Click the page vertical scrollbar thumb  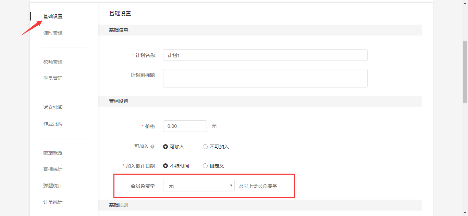pyautogui.click(x=465, y=72)
